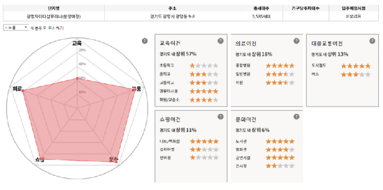Click the 종합병원 five-star rating

(280, 66)
